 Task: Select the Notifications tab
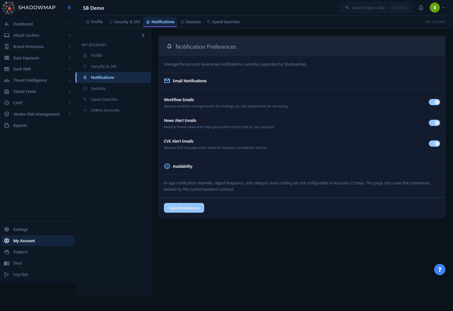[160, 22]
